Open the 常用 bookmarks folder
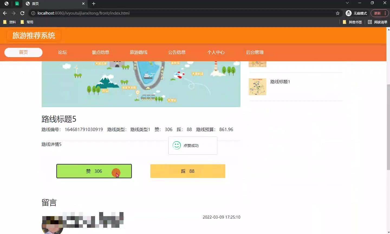This screenshot has height=234, width=390. tap(27, 22)
